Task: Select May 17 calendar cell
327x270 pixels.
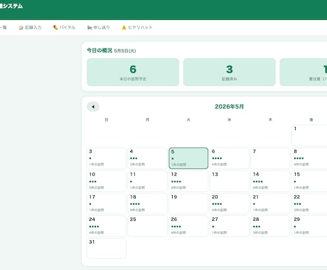Action: [107, 203]
